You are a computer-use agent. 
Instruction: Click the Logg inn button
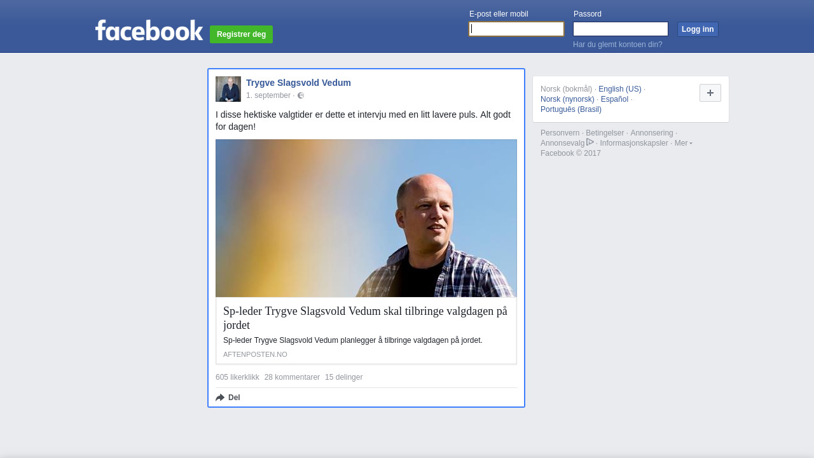pyautogui.click(x=698, y=29)
